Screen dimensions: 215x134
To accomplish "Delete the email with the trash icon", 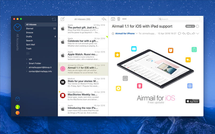I will tap(118, 19).
